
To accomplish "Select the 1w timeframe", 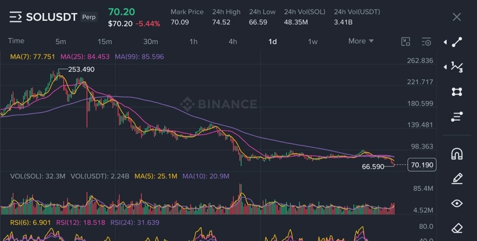I will click(x=313, y=41).
